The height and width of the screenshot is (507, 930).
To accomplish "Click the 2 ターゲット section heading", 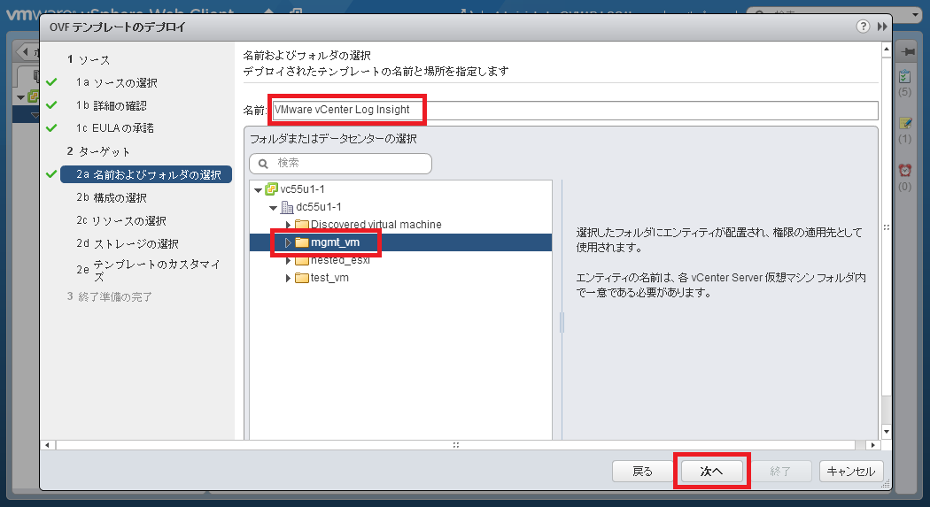I will (x=98, y=151).
